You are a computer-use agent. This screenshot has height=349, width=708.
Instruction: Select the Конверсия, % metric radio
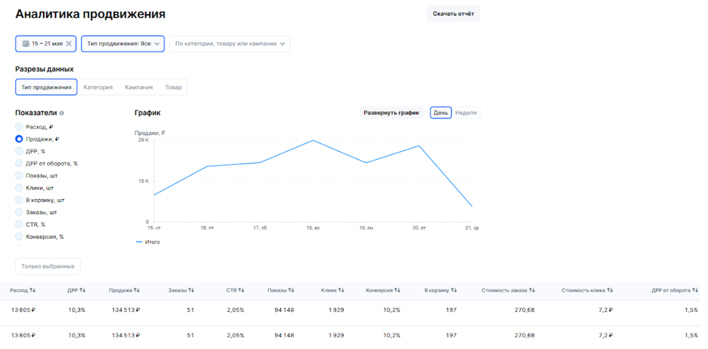tap(19, 237)
